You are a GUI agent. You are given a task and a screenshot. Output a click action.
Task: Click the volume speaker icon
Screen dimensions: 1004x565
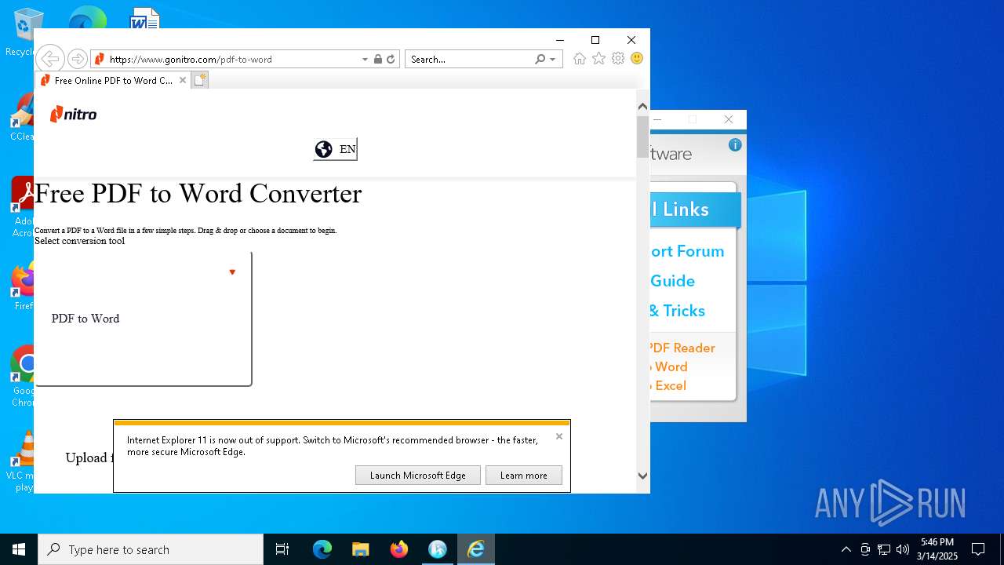(x=903, y=549)
